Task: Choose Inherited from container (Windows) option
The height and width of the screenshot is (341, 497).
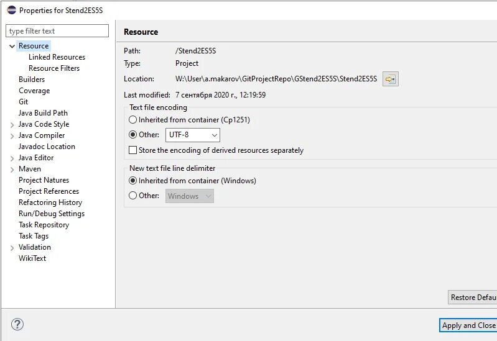Action: pyautogui.click(x=133, y=181)
